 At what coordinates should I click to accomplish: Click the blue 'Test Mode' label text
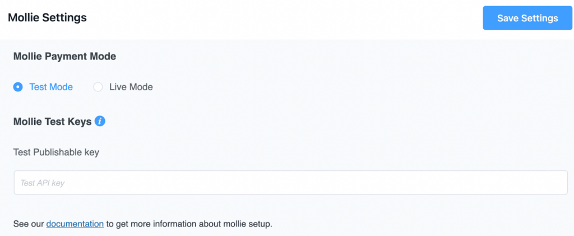click(51, 87)
